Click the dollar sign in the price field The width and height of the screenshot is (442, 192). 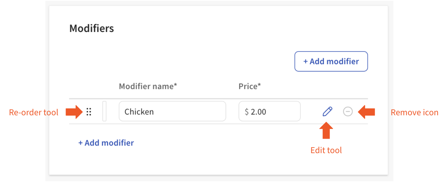(x=246, y=112)
